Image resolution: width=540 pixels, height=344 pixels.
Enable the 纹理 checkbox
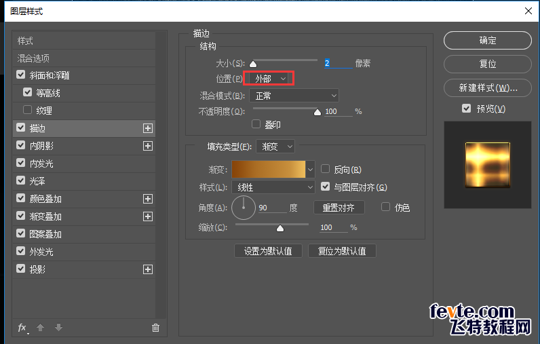click(28, 110)
